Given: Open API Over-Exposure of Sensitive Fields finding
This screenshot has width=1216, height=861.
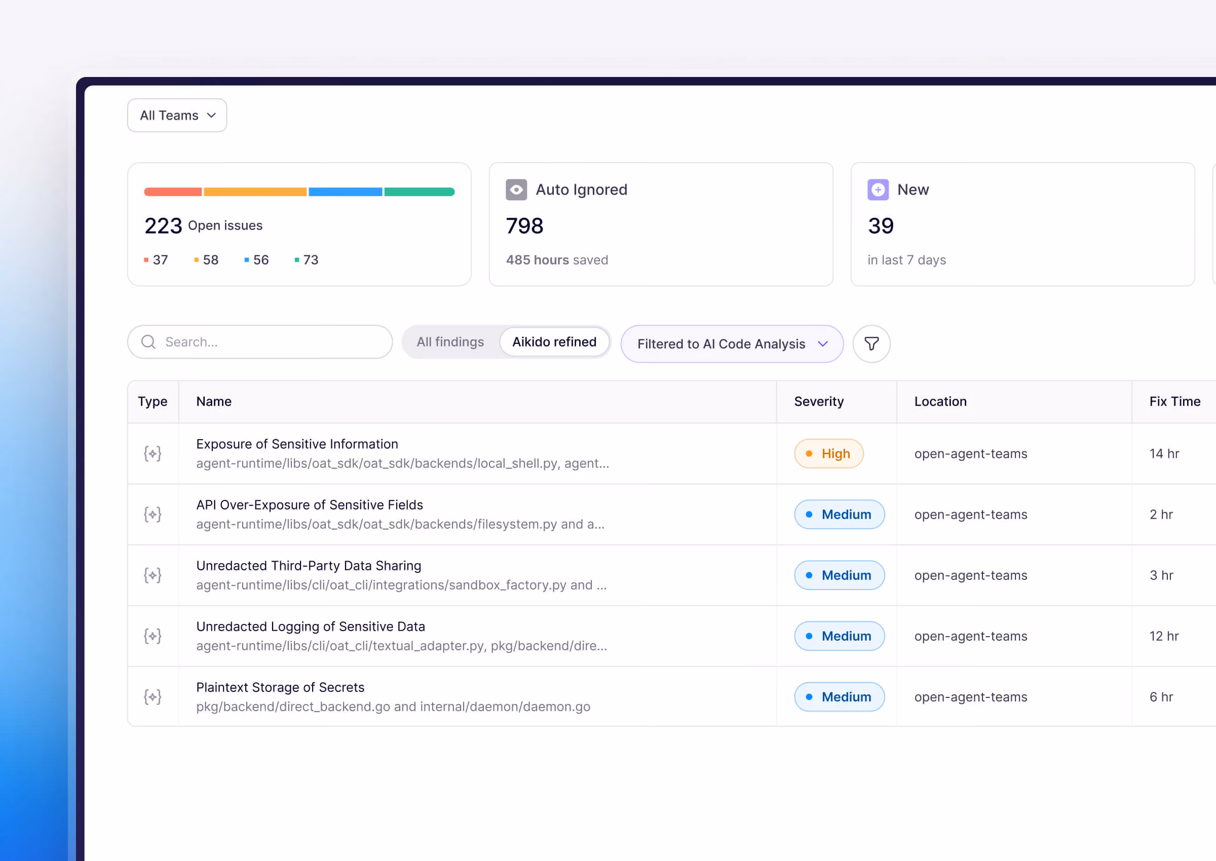Looking at the screenshot, I should tap(310, 505).
